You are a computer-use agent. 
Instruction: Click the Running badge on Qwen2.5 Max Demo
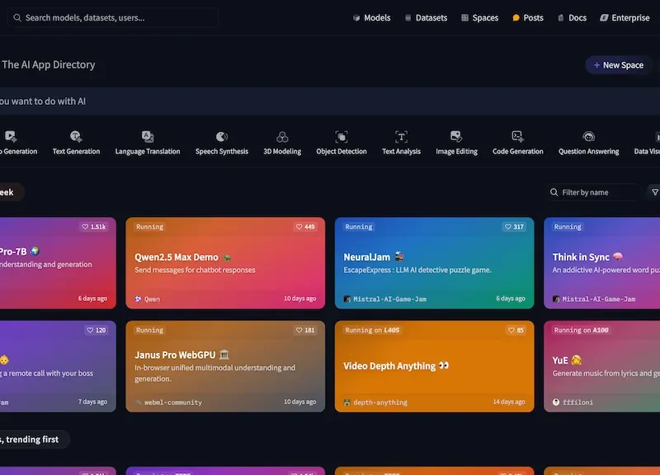pos(149,227)
